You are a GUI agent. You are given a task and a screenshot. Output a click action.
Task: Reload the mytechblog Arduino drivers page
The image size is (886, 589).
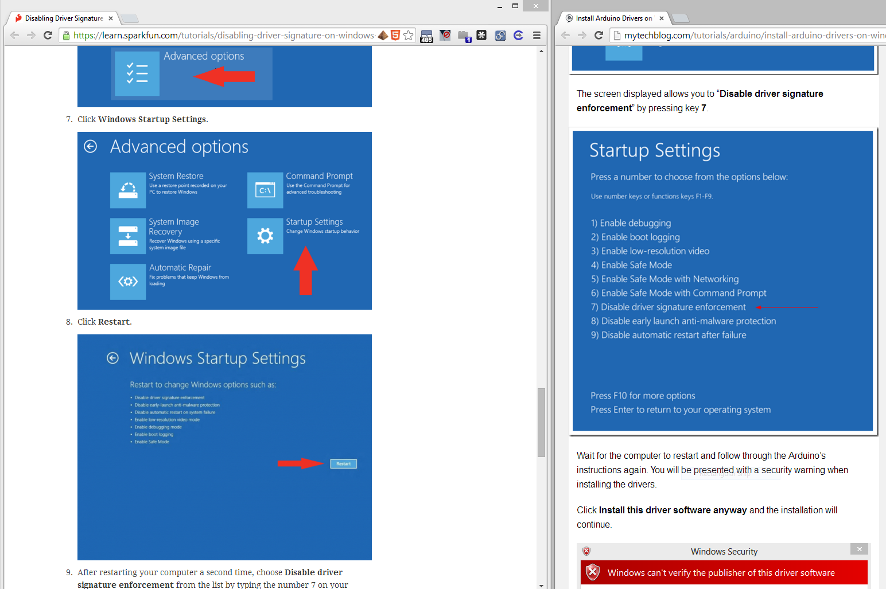coord(599,36)
